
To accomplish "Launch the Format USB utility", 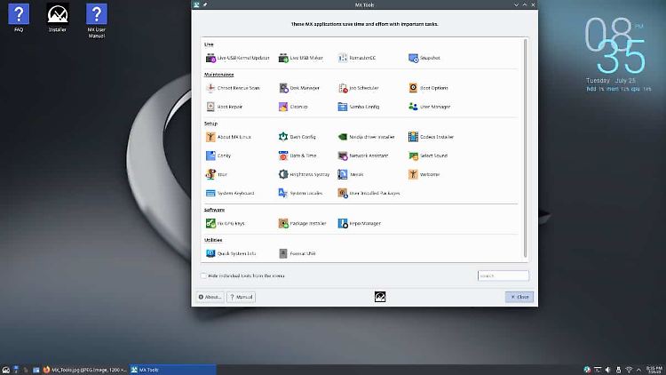I will click(297, 253).
